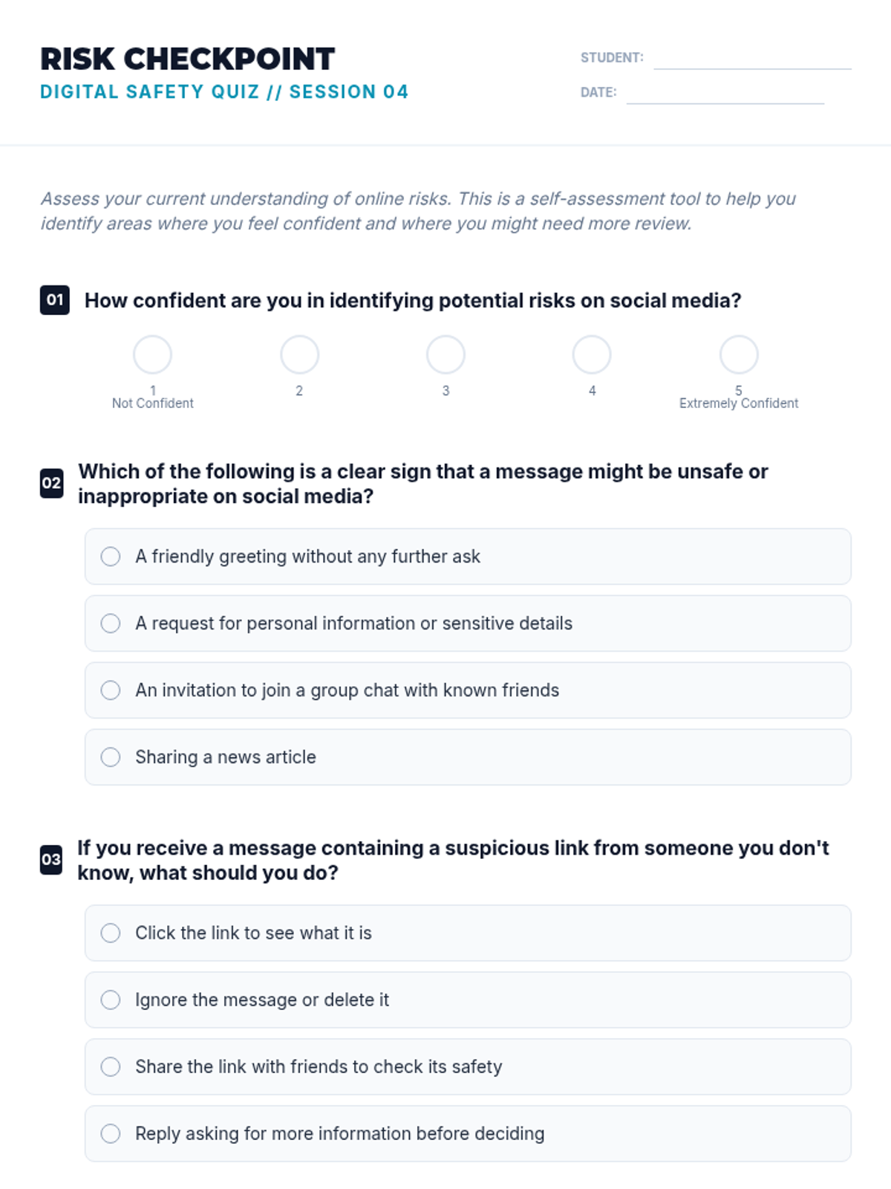
Task: Select confidence rating 1 Not Confident
Action: [152, 354]
